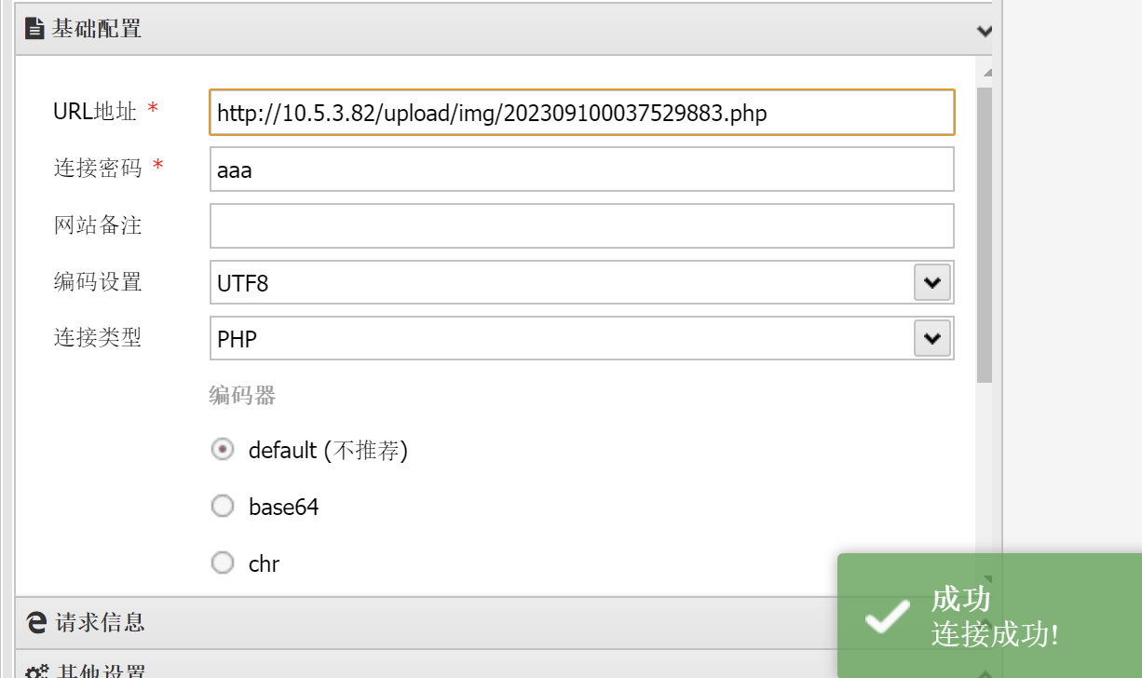The height and width of the screenshot is (678, 1142).
Task: Click the form's vertical scrollbar thumb
Action: point(985,233)
